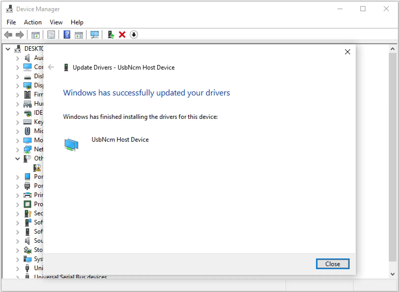Open the View menu
The image size is (399, 292).
(56, 22)
